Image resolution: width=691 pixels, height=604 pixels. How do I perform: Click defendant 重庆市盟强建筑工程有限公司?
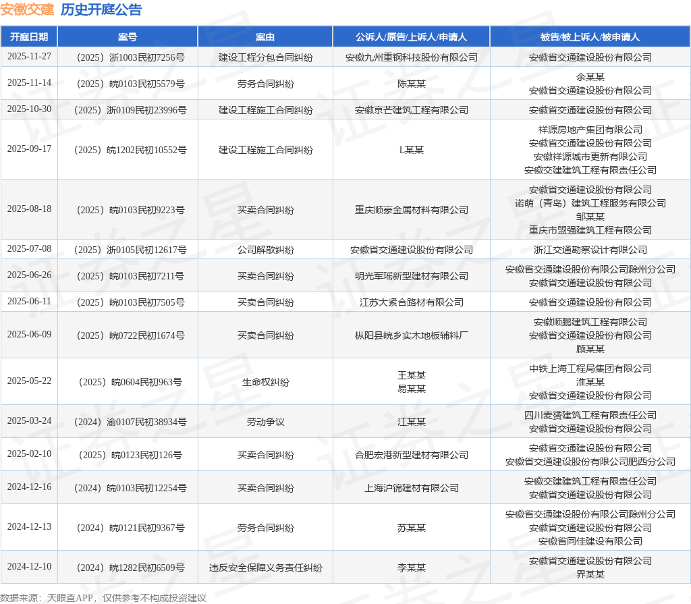pyautogui.click(x=590, y=230)
